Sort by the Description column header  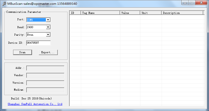[x=182, y=13]
